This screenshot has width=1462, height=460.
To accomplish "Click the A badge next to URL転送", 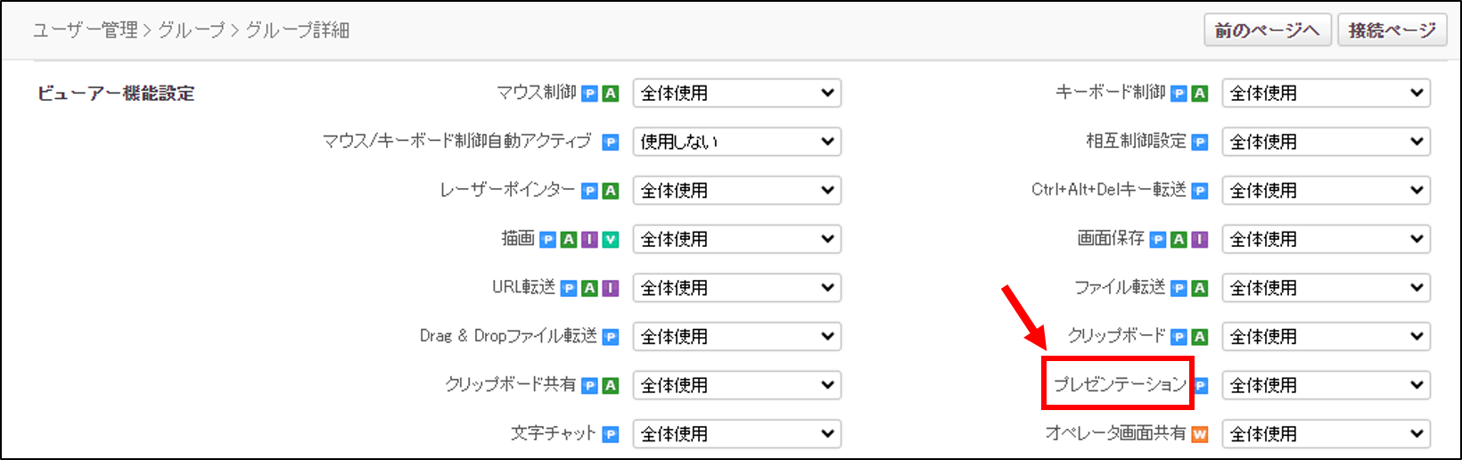I will [x=589, y=289].
